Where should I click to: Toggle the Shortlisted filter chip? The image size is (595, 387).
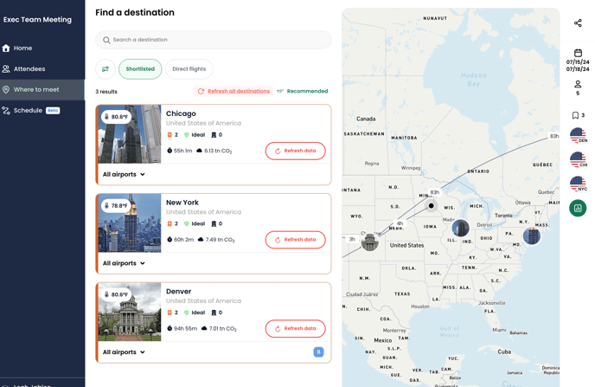[x=140, y=69]
